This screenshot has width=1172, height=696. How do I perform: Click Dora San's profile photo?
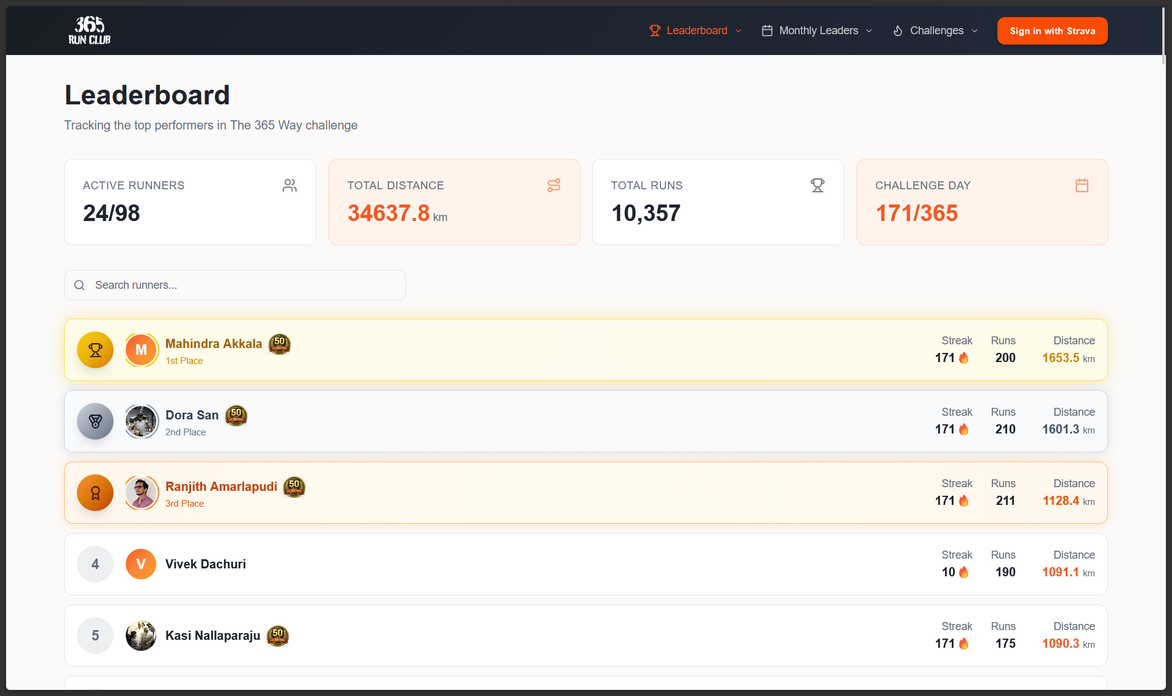(141, 421)
